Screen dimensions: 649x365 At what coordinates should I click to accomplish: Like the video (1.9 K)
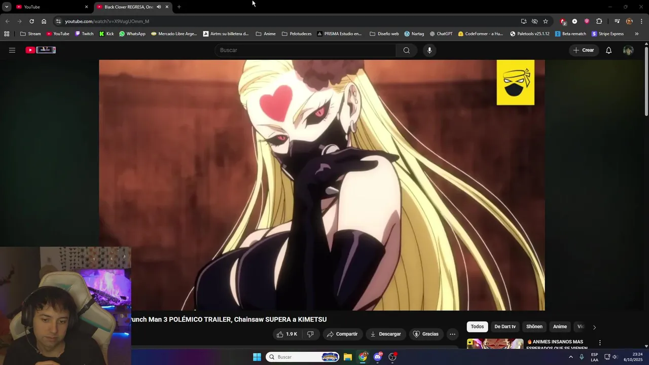286,334
